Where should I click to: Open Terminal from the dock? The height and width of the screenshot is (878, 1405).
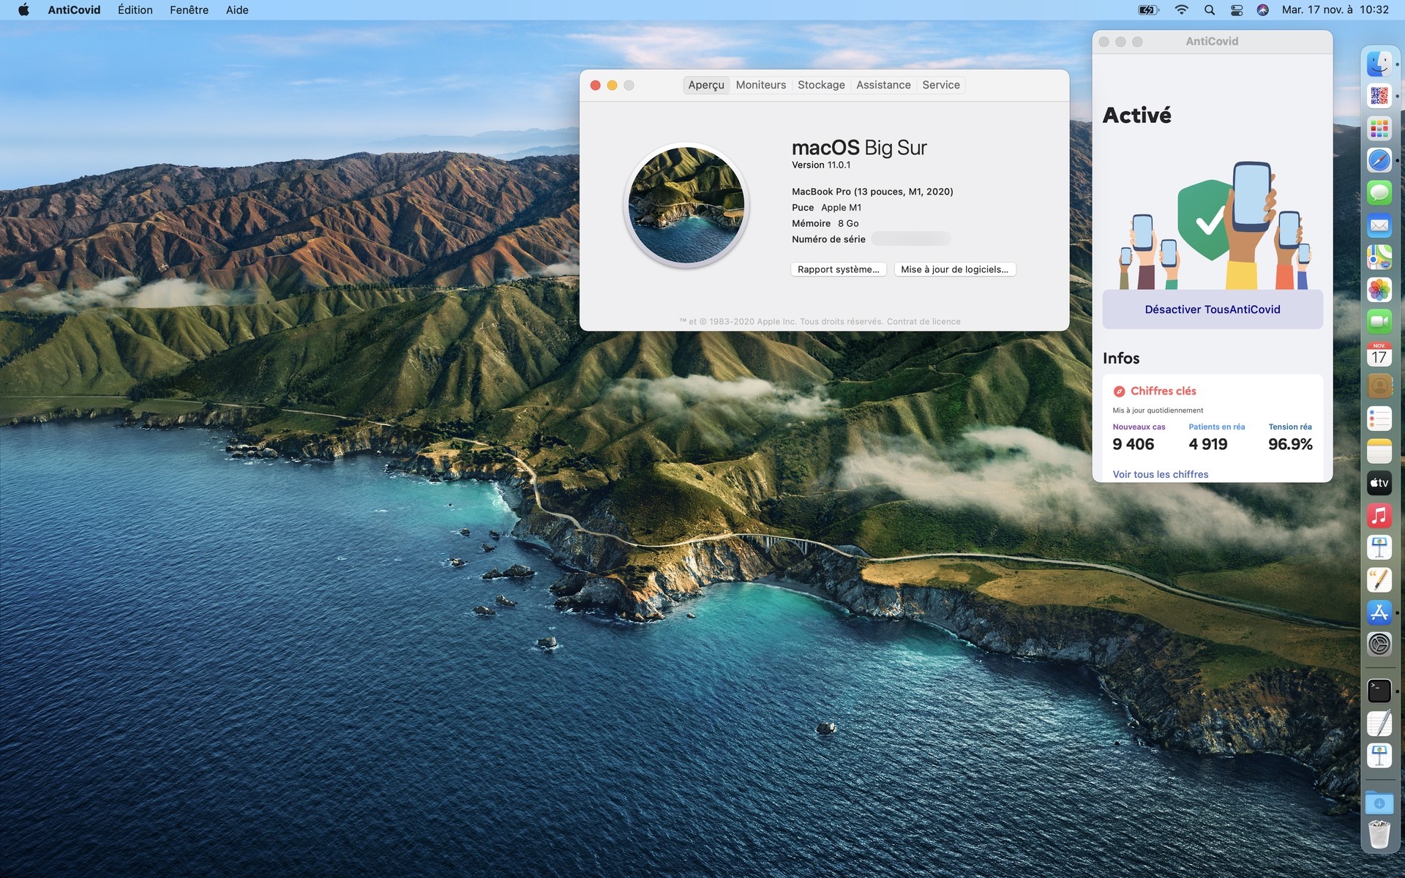click(1379, 691)
